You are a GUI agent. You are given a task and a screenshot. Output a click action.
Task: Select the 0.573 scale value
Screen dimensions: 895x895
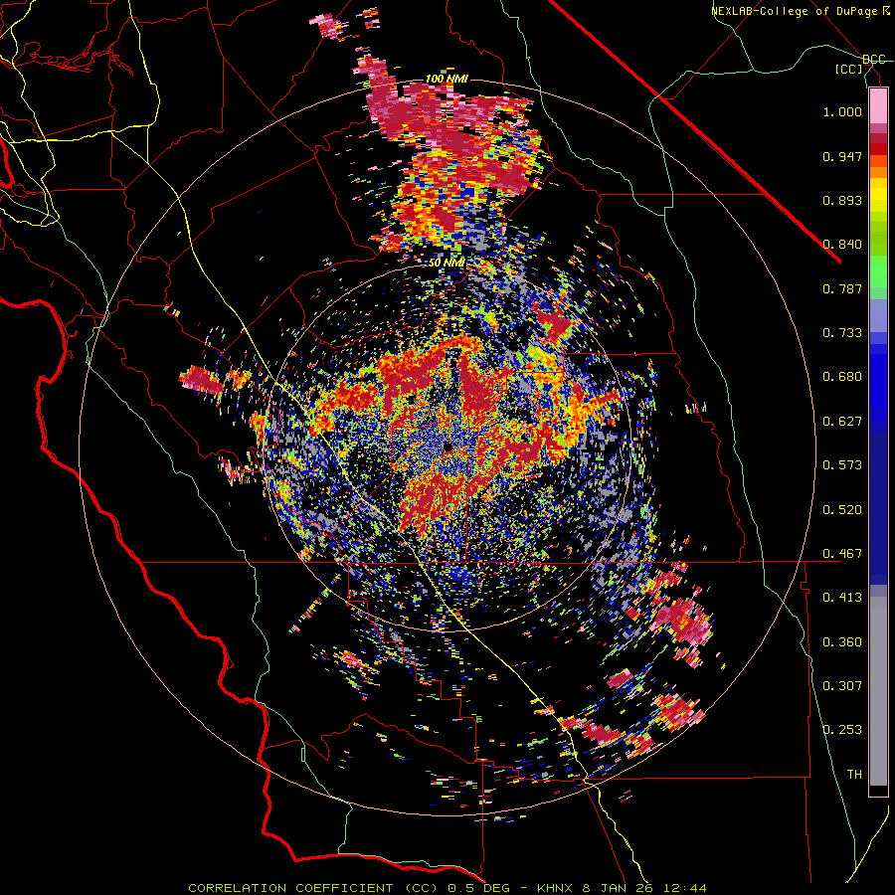[x=842, y=465]
